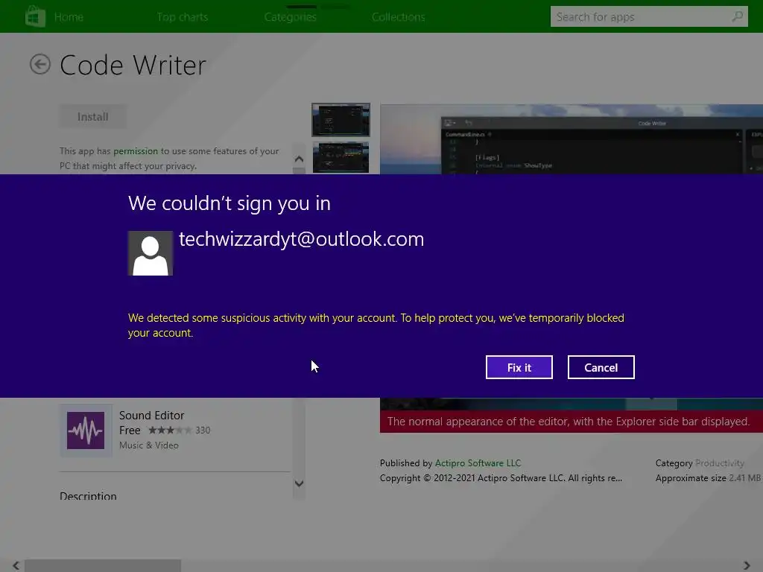The image size is (763, 572).
Task: Click the horizontal scrollbar thumb
Action: pos(103,566)
